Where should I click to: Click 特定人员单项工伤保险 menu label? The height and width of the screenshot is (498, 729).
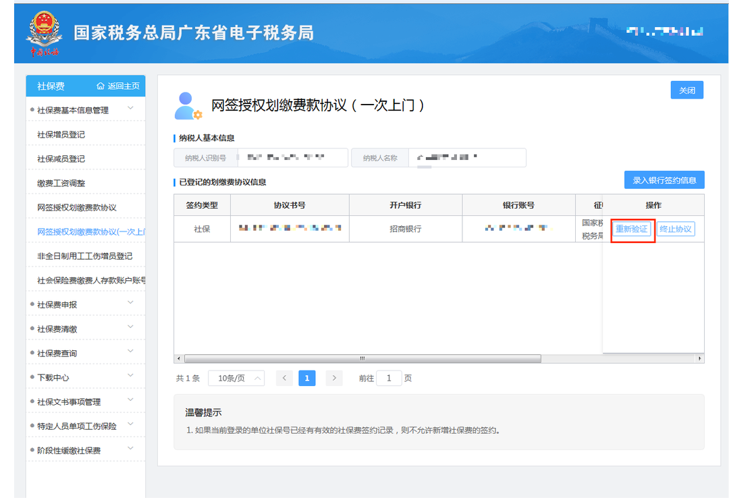[x=77, y=426]
